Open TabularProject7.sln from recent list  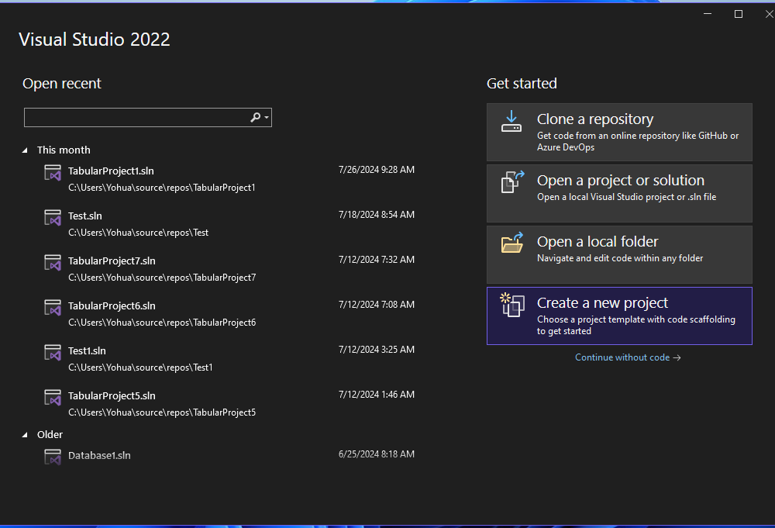pyautogui.click(x=229, y=268)
